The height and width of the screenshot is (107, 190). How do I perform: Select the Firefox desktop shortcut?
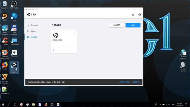pos(5,66)
